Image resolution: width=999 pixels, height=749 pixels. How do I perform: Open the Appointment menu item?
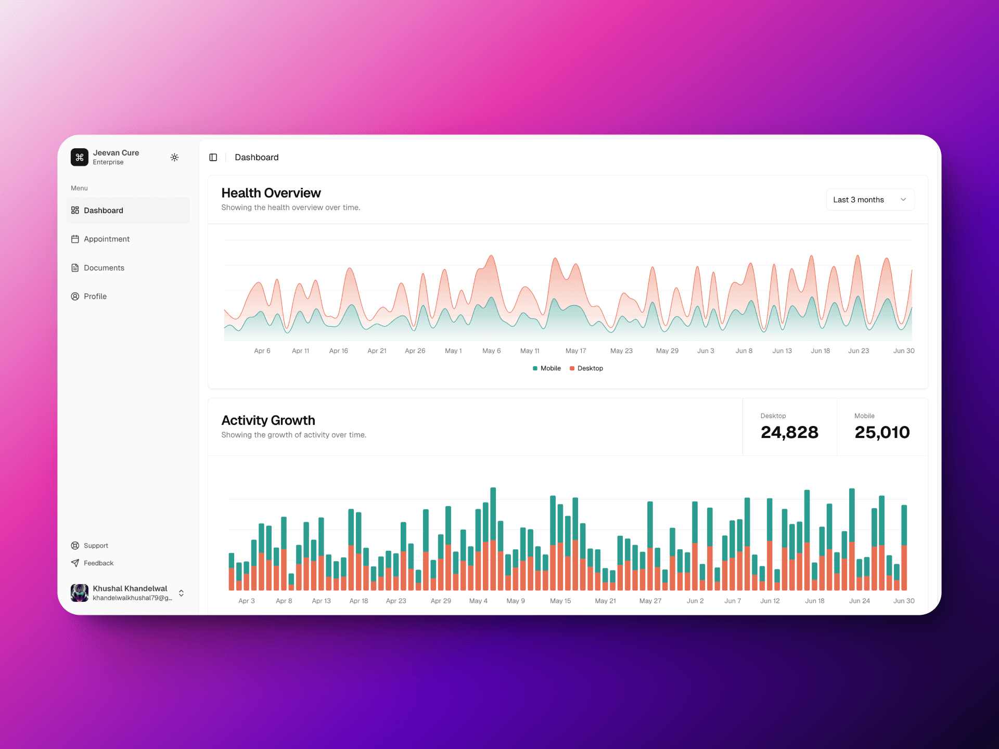point(107,239)
